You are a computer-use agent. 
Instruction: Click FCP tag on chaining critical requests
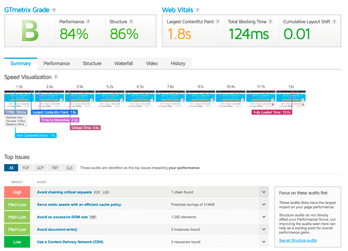pyautogui.click(x=97, y=192)
